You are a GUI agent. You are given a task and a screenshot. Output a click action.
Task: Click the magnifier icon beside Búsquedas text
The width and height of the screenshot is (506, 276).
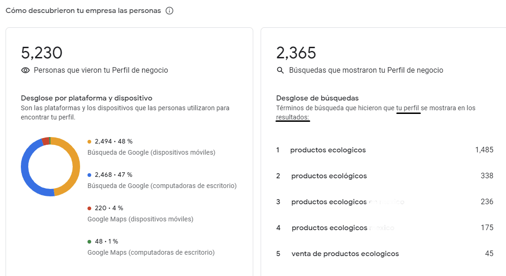tap(280, 70)
